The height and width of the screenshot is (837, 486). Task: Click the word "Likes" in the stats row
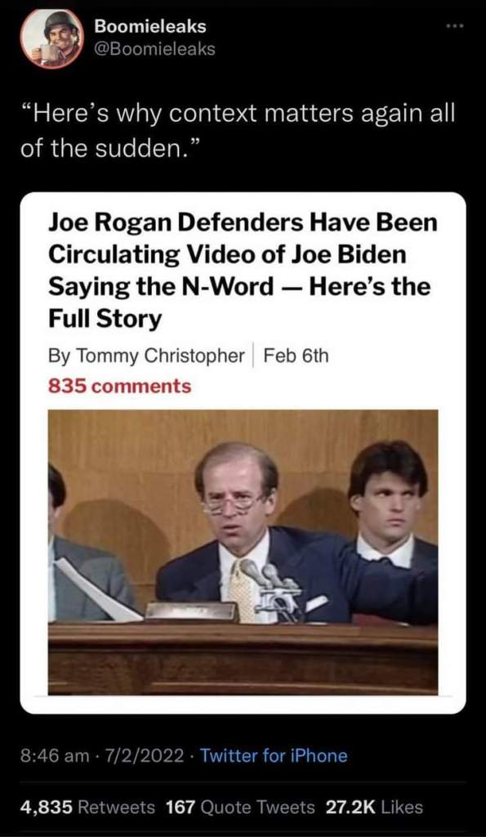click(x=402, y=807)
